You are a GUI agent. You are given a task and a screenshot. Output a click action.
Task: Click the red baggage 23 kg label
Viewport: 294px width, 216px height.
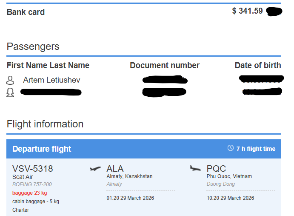[30, 193]
